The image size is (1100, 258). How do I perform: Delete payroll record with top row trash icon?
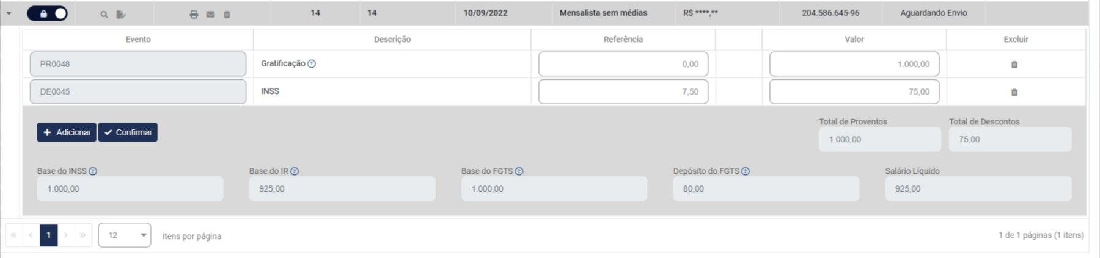pos(227,15)
